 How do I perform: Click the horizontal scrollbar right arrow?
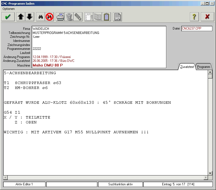point(206,178)
